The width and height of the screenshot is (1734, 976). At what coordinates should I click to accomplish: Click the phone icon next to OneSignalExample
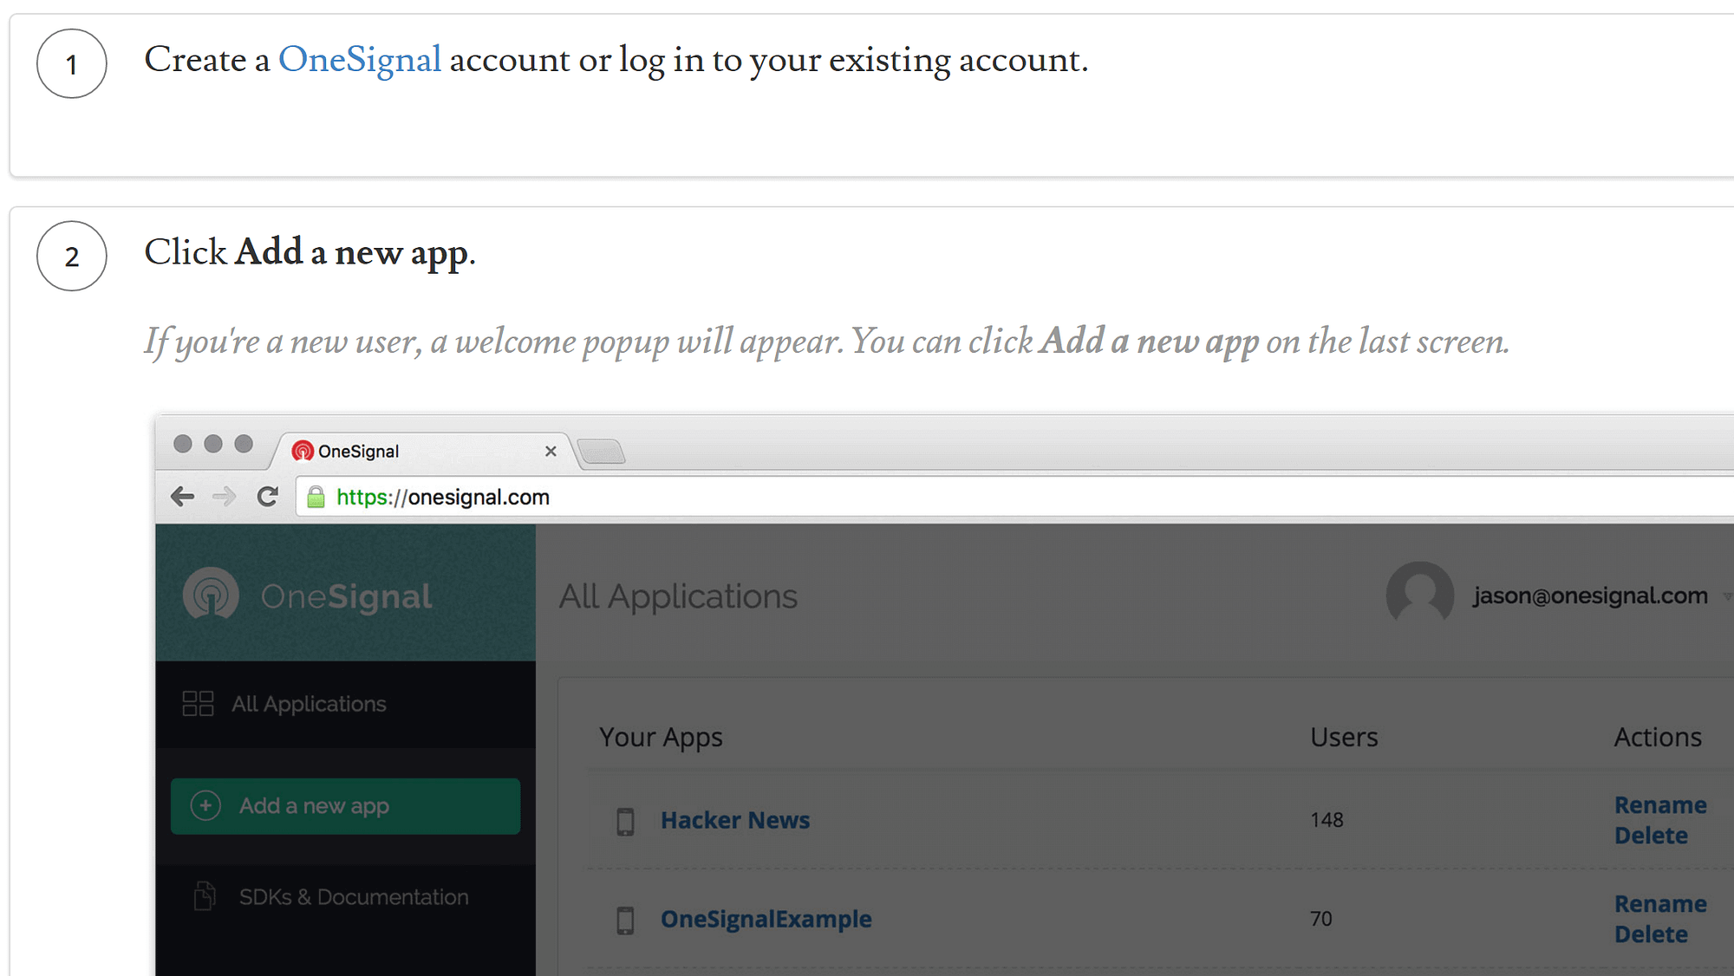626,918
